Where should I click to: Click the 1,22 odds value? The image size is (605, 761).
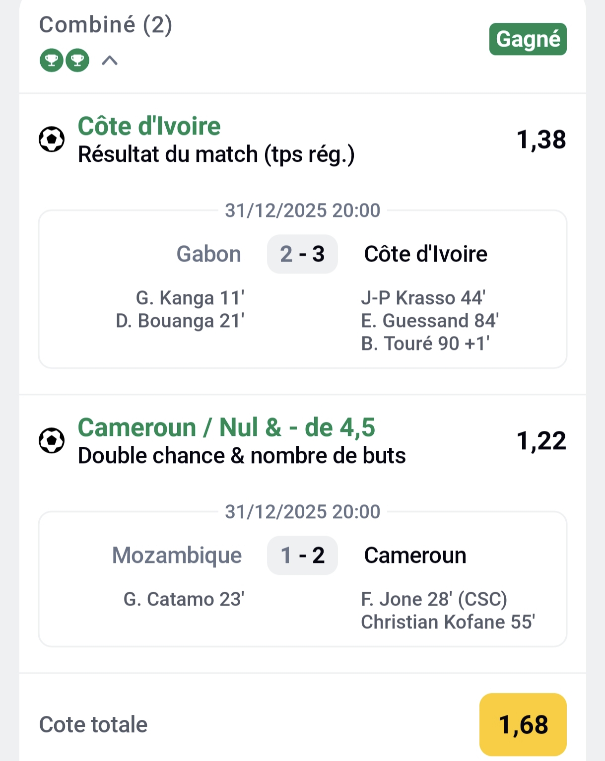(541, 441)
